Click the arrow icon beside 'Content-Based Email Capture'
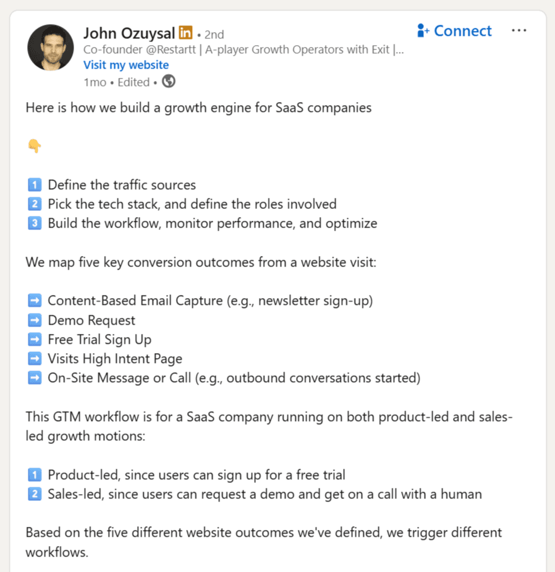 pyautogui.click(x=34, y=301)
